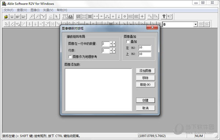Click the last icon on second toolbar
The width and height of the screenshot is (220, 140).
(x=207, y=24)
